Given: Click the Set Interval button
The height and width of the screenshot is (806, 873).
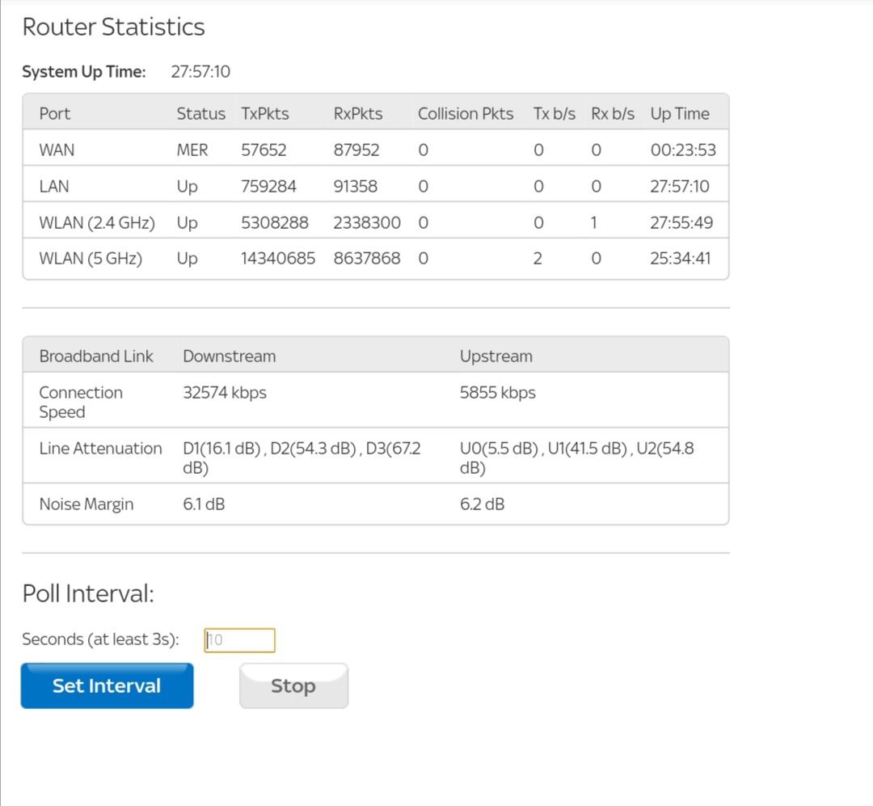Looking at the screenshot, I should [x=107, y=686].
